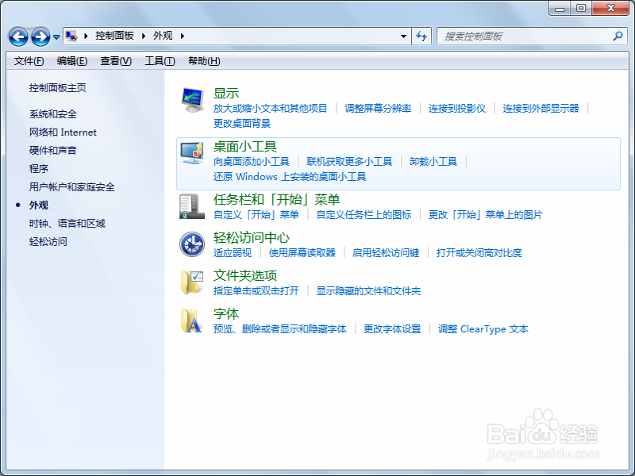Select 控制面板 in the breadcrumb
Image resolution: width=635 pixels, height=476 pixels.
coord(114,36)
